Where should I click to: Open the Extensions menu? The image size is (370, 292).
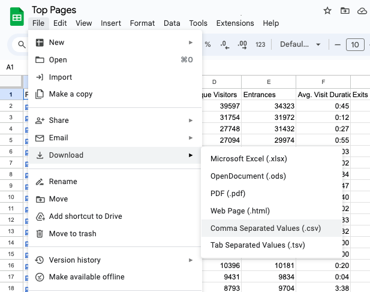pyautogui.click(x=235, y=23)
